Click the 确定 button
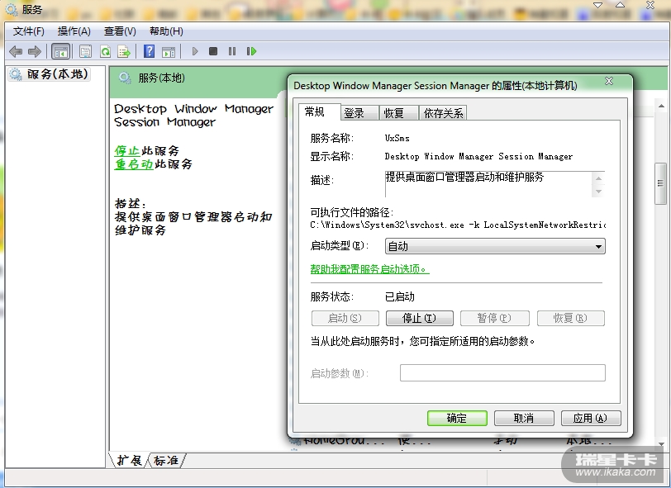671x488 pixels. coord(457,418)
